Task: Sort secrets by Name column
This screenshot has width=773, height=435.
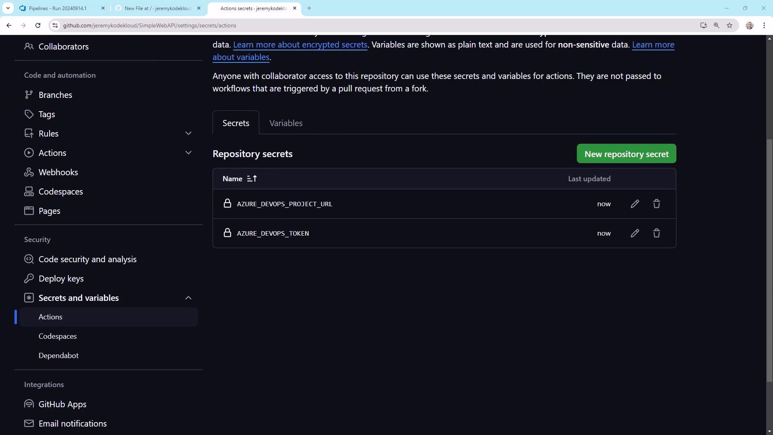Action: [x=240, y=179]
